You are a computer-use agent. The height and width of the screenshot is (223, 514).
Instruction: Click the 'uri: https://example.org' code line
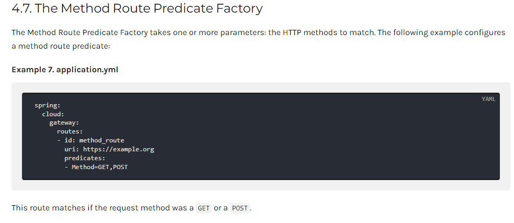pyautogui.click(x=109, y=149)
